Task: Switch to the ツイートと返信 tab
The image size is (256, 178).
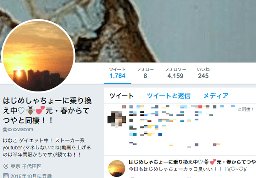Action: [169, 96]
